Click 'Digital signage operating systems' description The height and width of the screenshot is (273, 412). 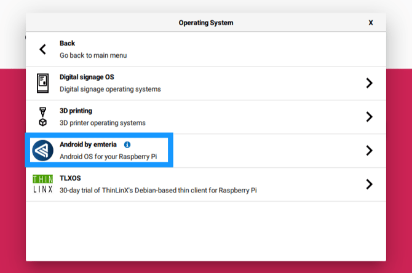110,89
